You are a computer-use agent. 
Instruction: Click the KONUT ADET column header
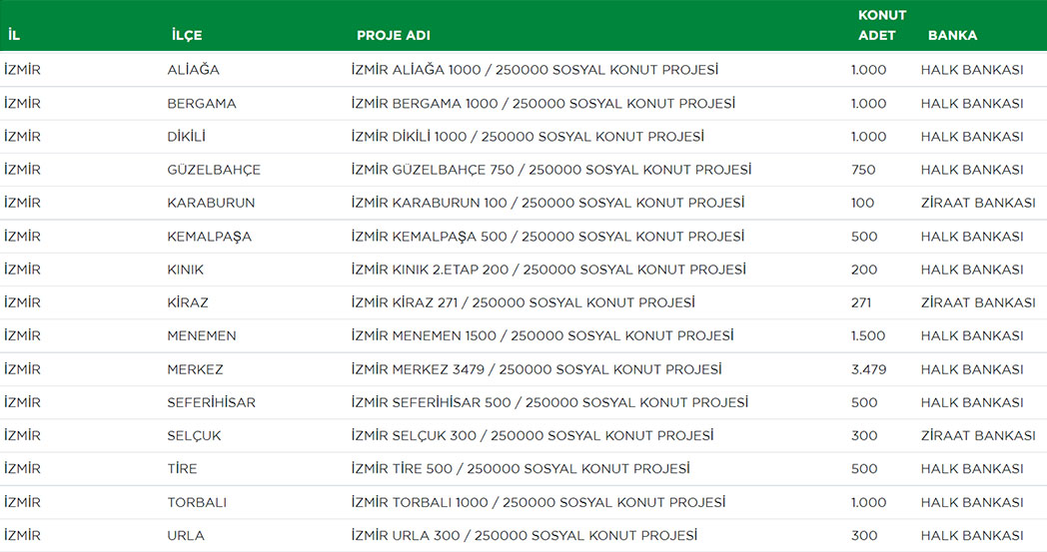coord(881,25)
